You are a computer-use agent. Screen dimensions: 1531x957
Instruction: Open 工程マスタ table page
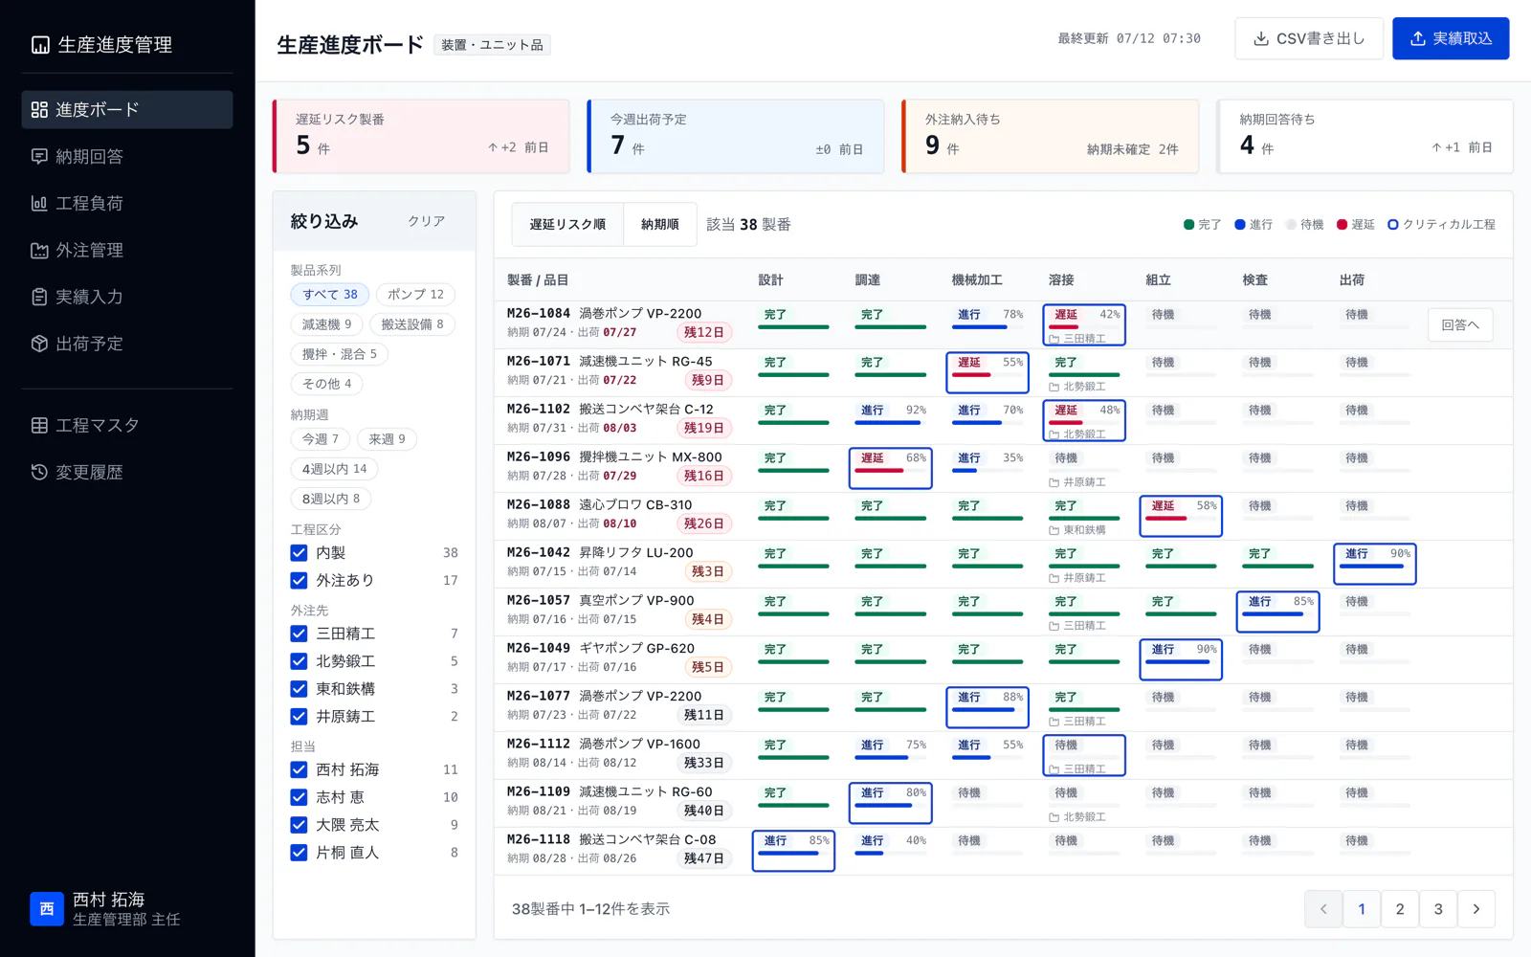click(x=127, y=425)
